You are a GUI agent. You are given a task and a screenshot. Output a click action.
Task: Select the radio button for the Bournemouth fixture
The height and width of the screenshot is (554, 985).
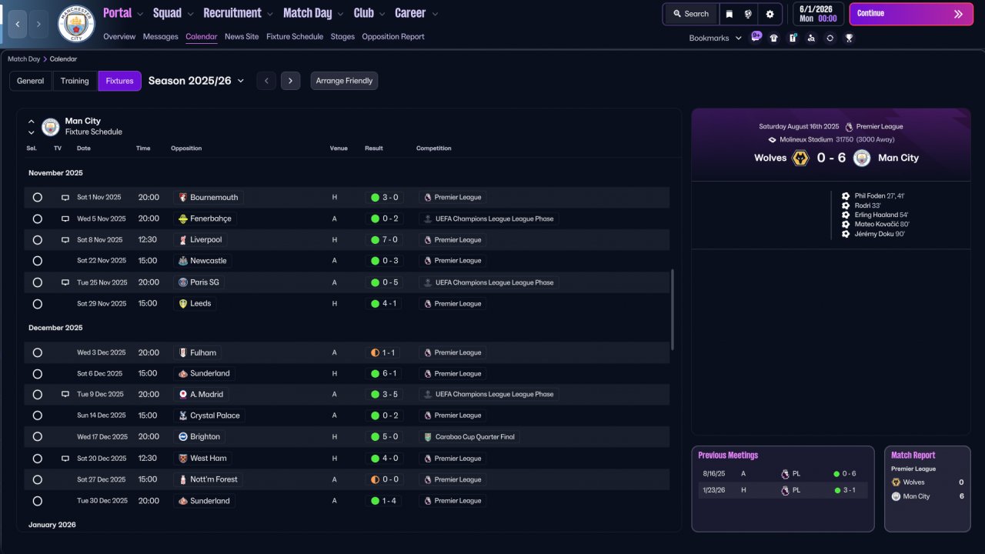click(37, 198)
